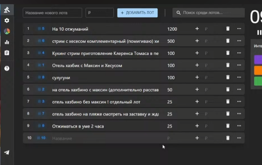Viewport: 262px width, 165px height.
Task: Open more options for 'стрим с хесесом' lot
Action: click(x=239, y=41)
